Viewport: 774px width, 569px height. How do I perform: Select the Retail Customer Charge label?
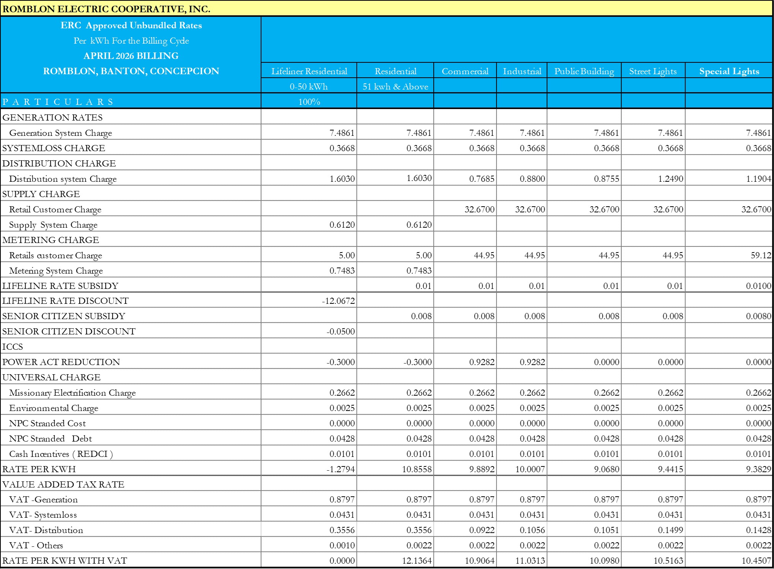[55, 209]
